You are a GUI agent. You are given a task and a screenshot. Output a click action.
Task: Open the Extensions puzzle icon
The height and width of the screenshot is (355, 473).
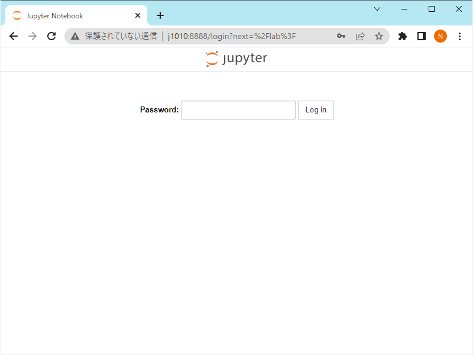[403, 37]
